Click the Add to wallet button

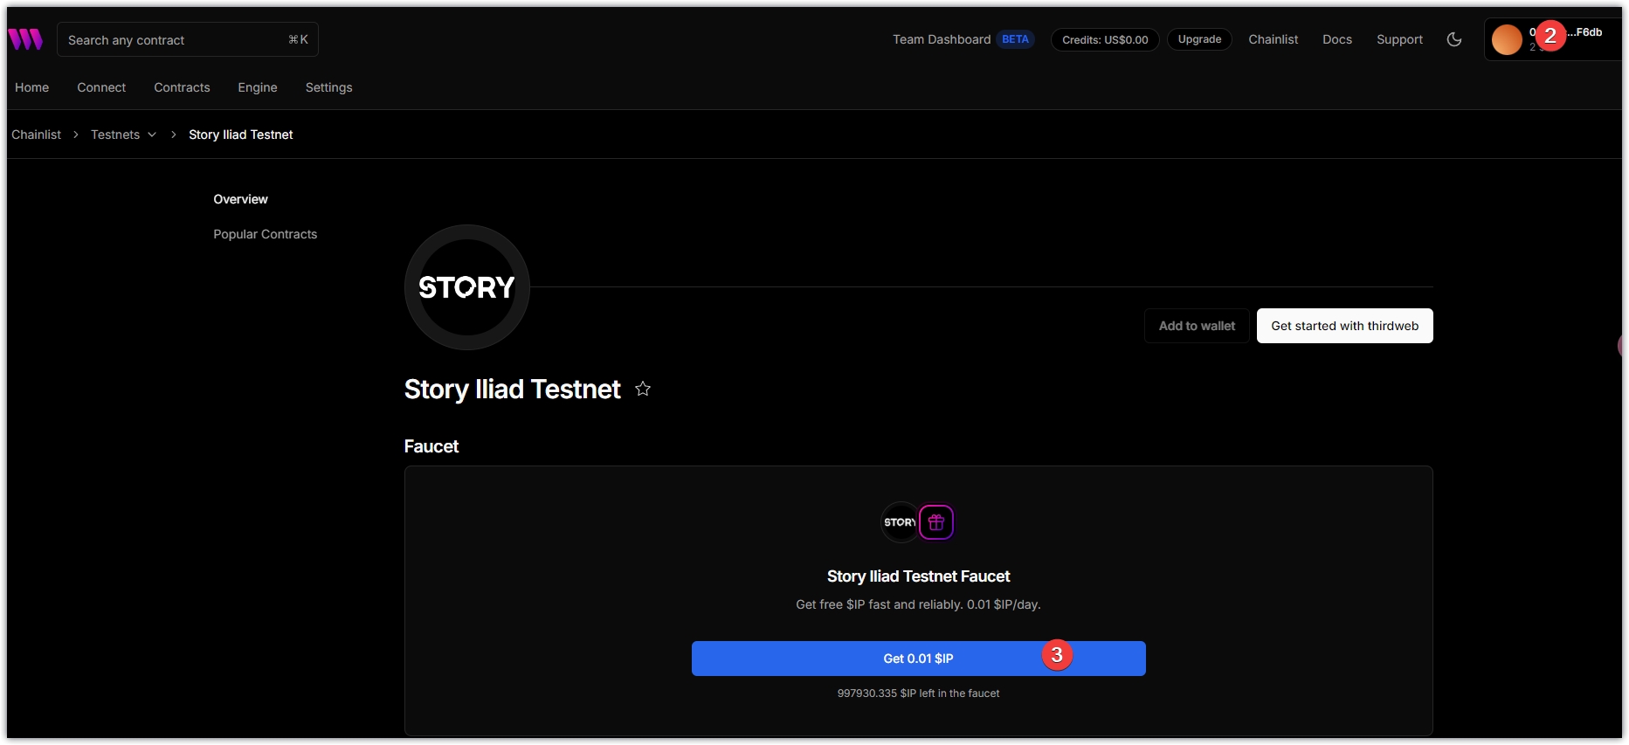click(x=1197, y=326)
